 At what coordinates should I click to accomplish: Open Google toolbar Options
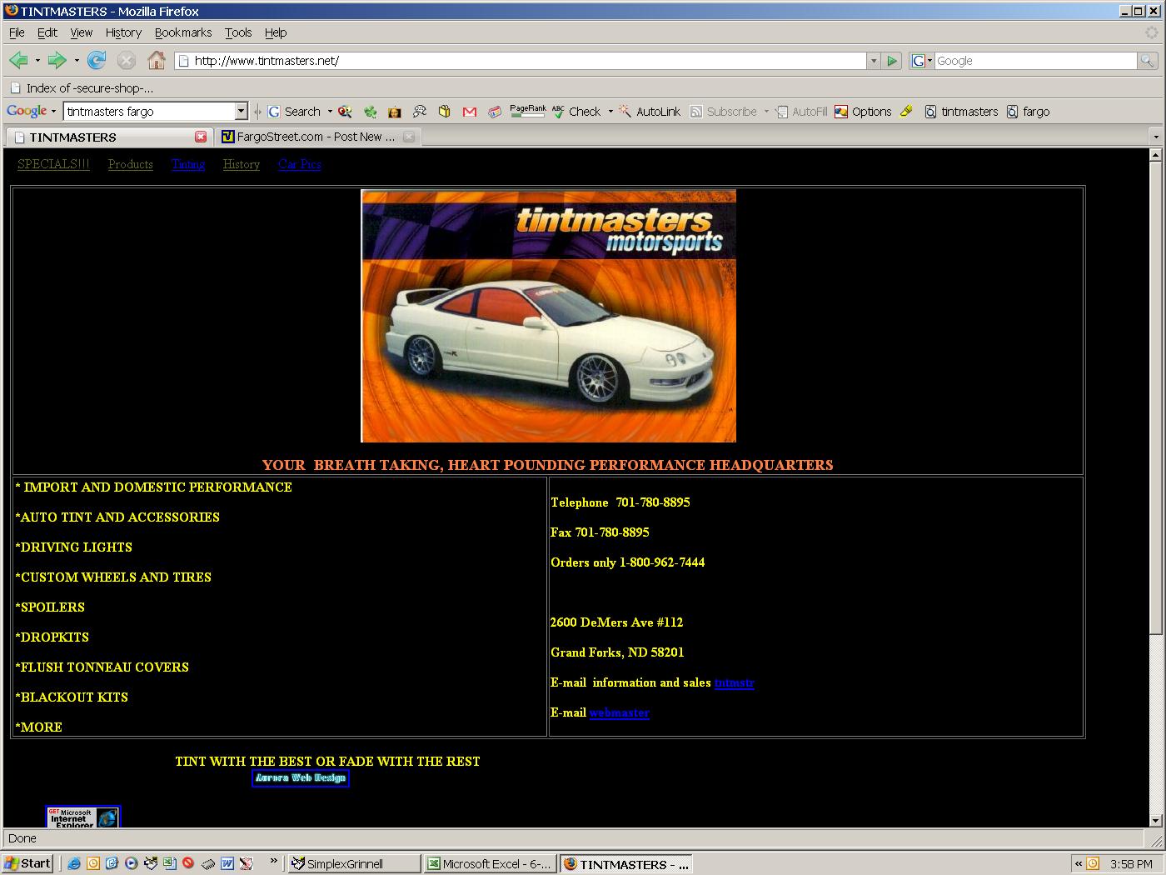coord(863,112)
